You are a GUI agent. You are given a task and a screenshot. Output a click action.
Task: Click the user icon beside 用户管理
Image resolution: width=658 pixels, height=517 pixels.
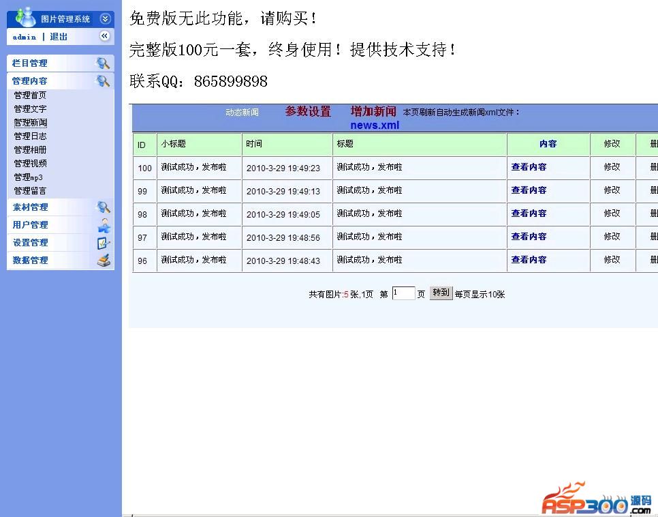(x=104, y=225)
